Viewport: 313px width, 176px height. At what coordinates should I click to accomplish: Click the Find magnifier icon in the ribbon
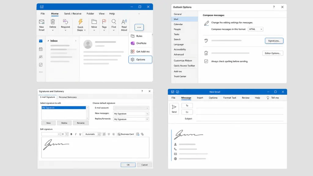point(114,22)
